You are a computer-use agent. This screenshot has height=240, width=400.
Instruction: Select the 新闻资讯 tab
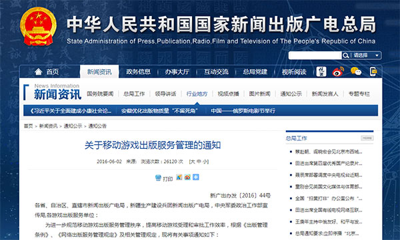(99, 72)
